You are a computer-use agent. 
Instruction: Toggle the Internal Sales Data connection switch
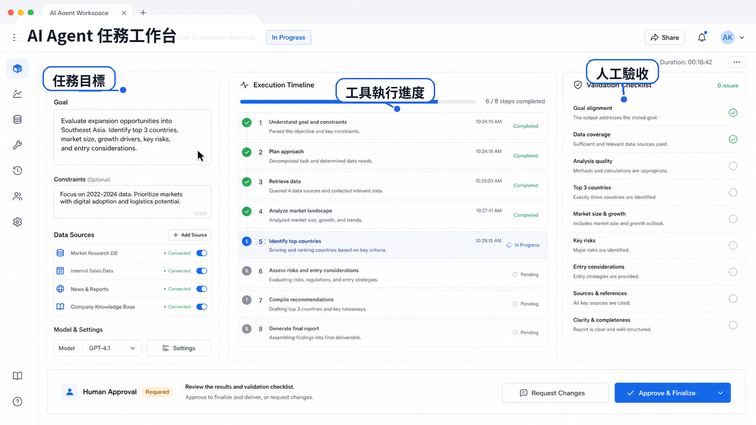(202, 271)
